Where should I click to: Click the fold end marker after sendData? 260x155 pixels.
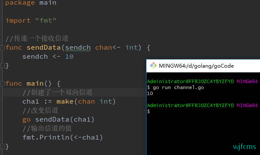click(x=2, y=66)
